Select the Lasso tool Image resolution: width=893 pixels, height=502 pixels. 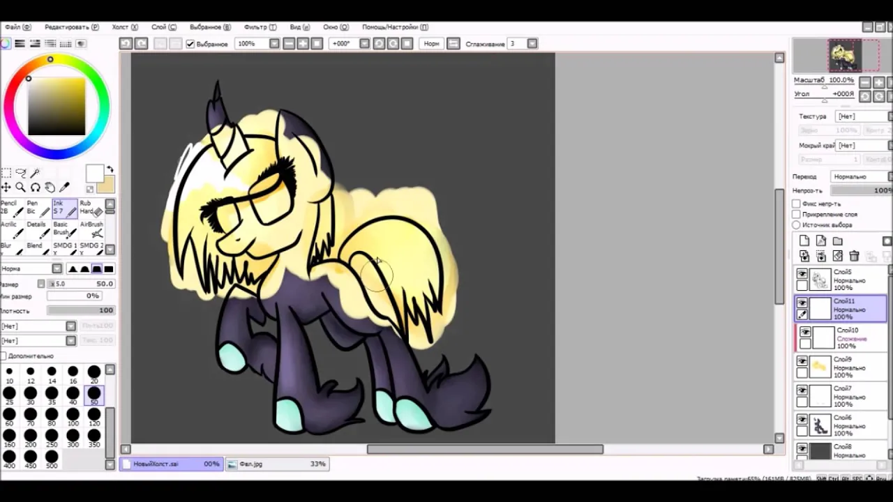20,173
